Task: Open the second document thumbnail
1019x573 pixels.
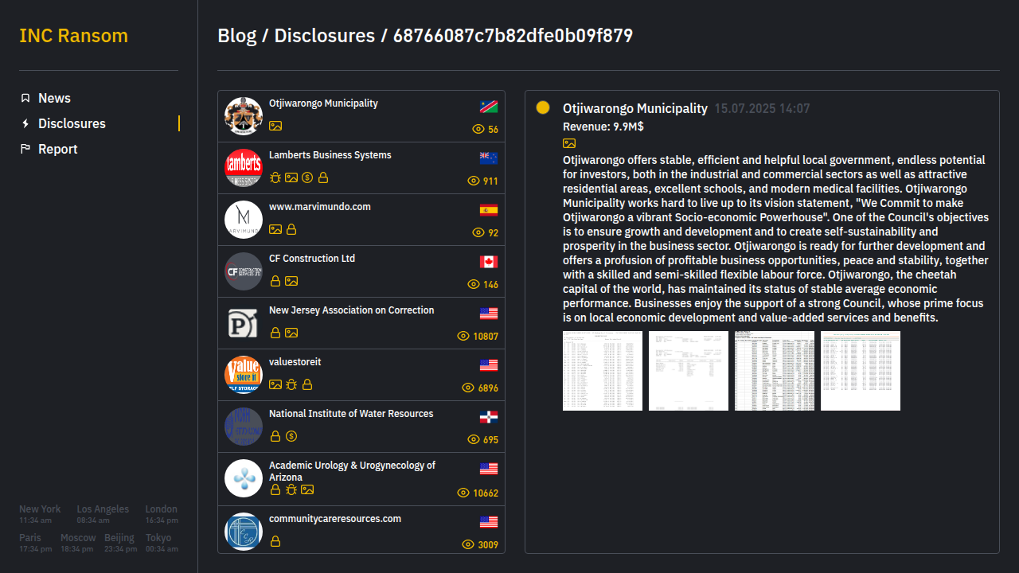Action: (689, 371)
